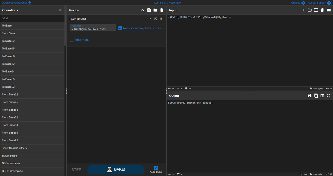Select the To Base85 operation
The width and height of the screenshot is (333, 176).
32,79
